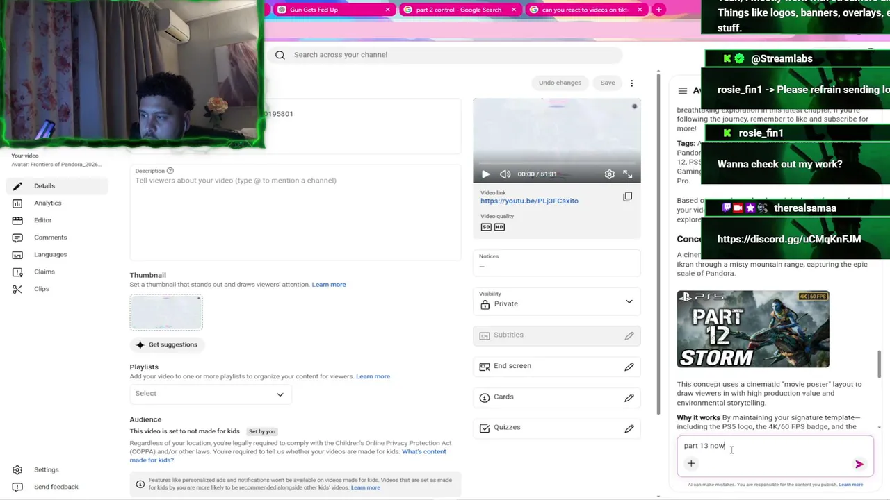Open the video player settings gear
890x500 pixels.
tap(609, 174)
